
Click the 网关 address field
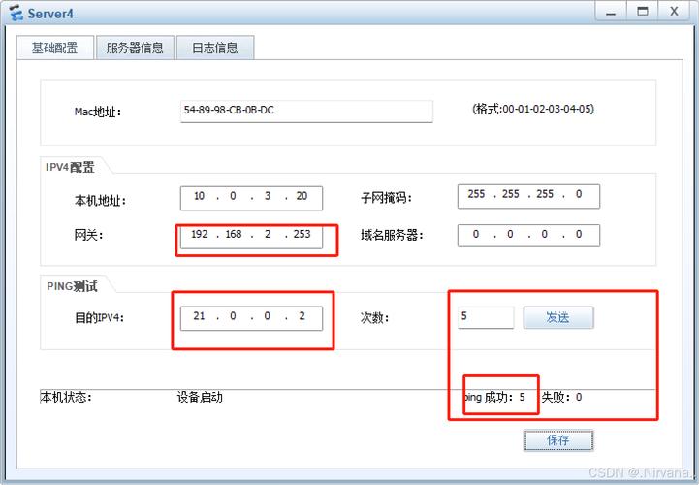point(251,236)
